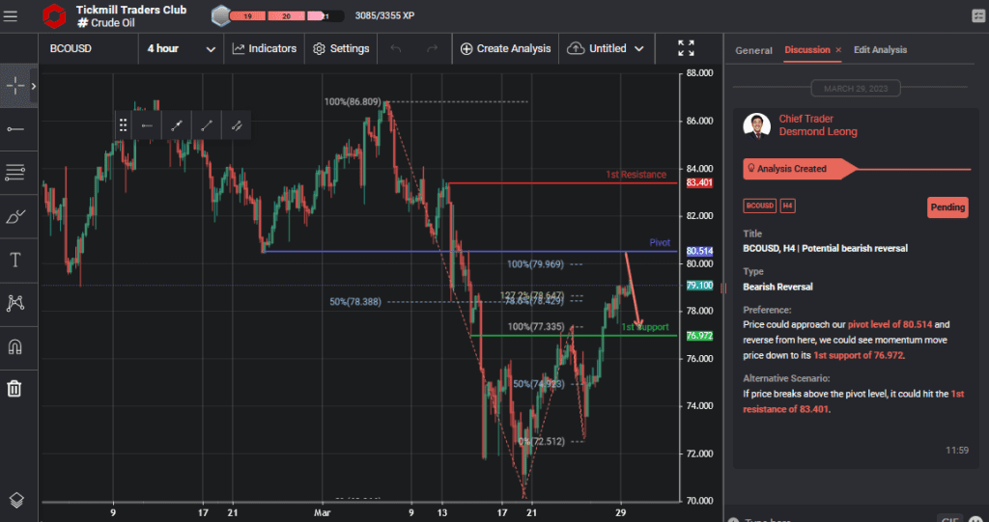Click the 76.972 support price label

[699, 336]
